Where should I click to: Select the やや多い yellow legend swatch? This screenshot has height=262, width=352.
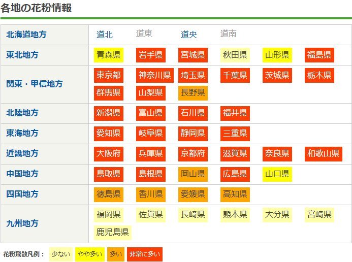pyautogui.click(x=89, y=254)
